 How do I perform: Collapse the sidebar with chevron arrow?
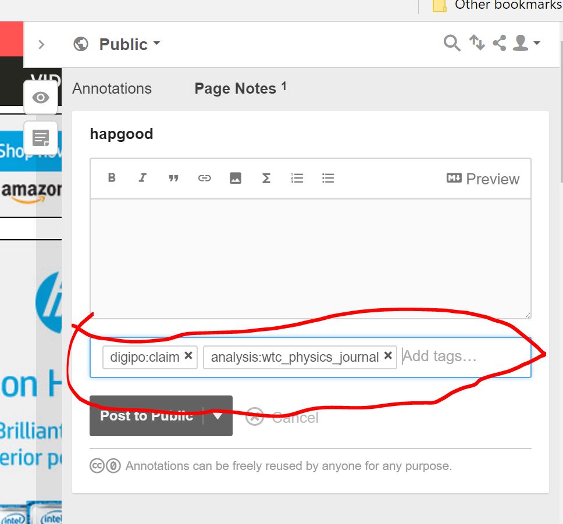pyautogui.click(x=41, y=44)
